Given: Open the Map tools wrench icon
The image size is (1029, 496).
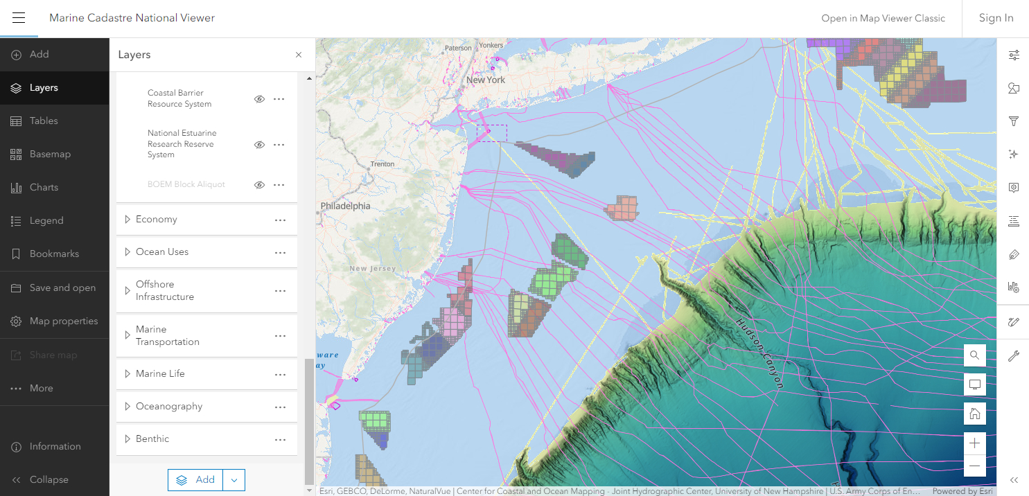Looking at the screenshot, I should 1013,356.
